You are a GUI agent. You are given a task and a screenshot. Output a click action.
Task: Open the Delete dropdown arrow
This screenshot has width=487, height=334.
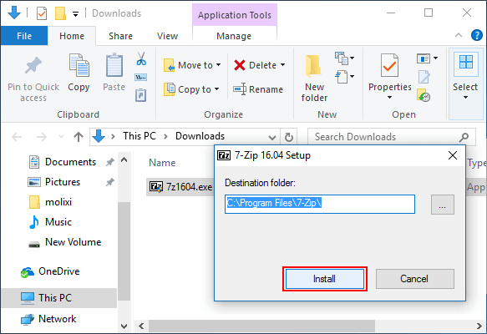(282, 65)
